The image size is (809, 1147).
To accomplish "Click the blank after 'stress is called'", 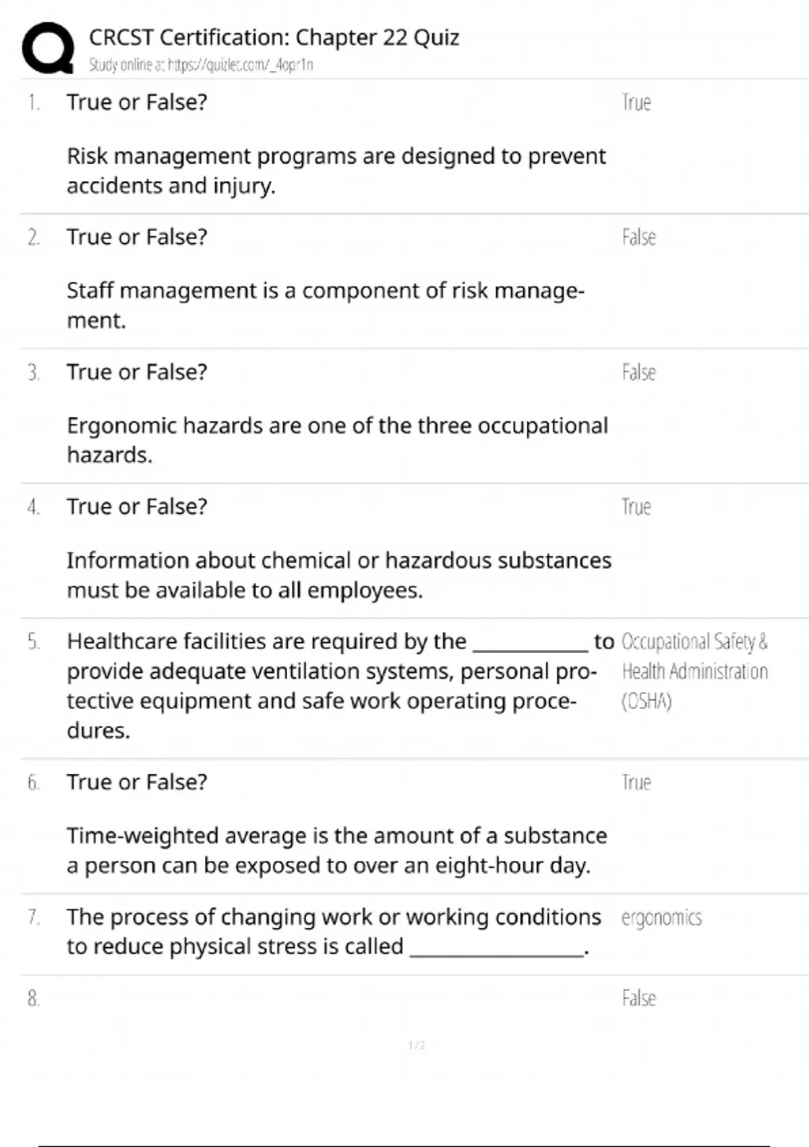I will tap(497, 949).
